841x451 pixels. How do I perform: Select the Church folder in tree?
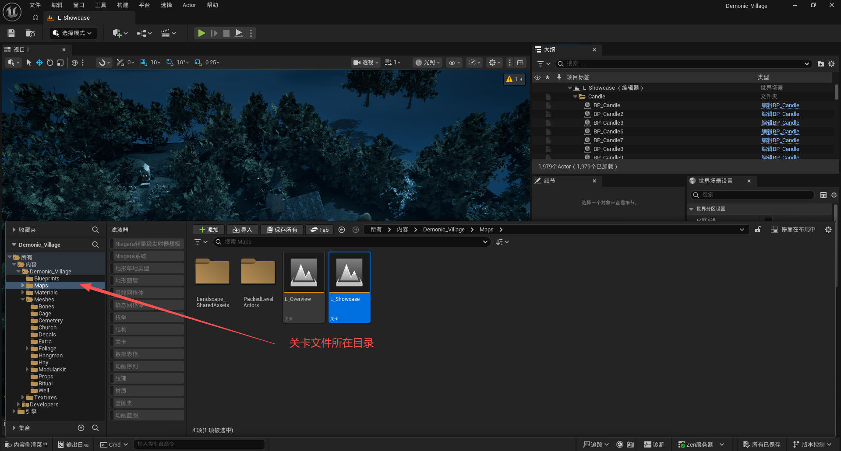pos(47,328)
